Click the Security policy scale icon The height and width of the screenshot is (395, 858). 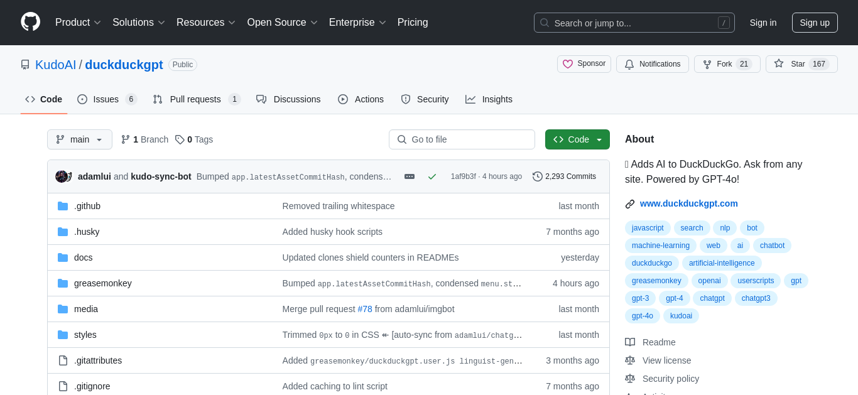(x=630, y=379)
